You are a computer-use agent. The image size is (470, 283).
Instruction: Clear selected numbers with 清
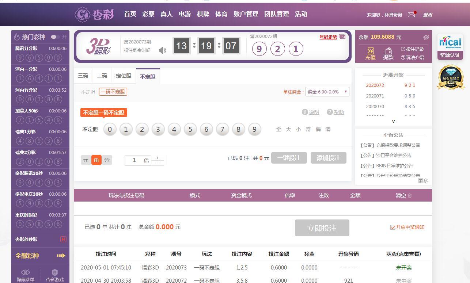pyautogui.click(x=328, y=129)
